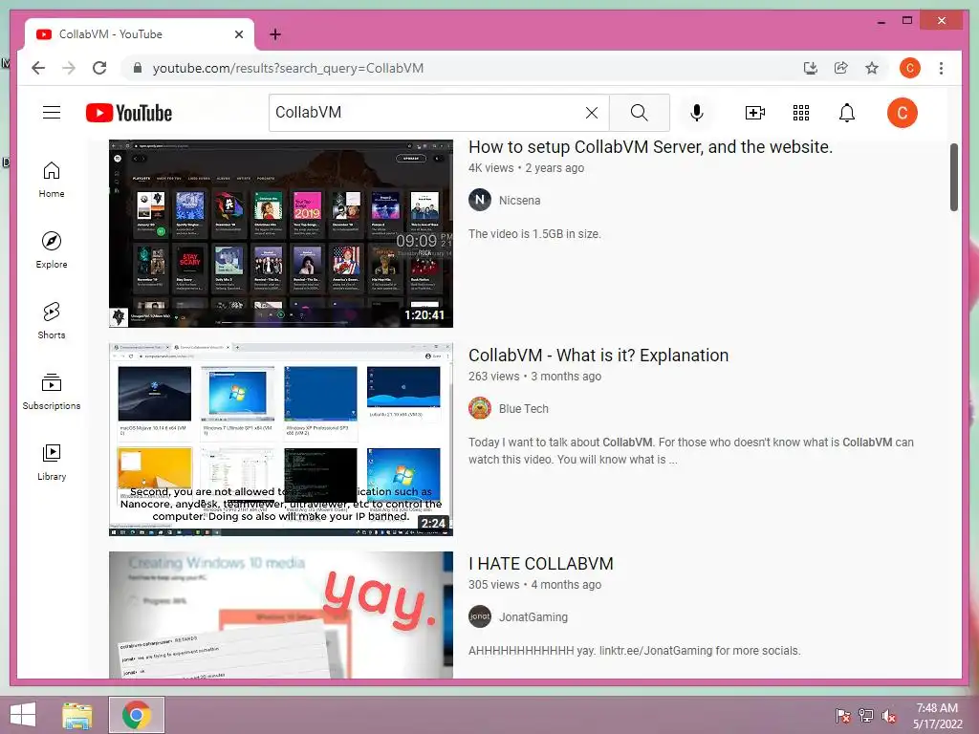Open the JonatGaming channel name

click(533, 617)
